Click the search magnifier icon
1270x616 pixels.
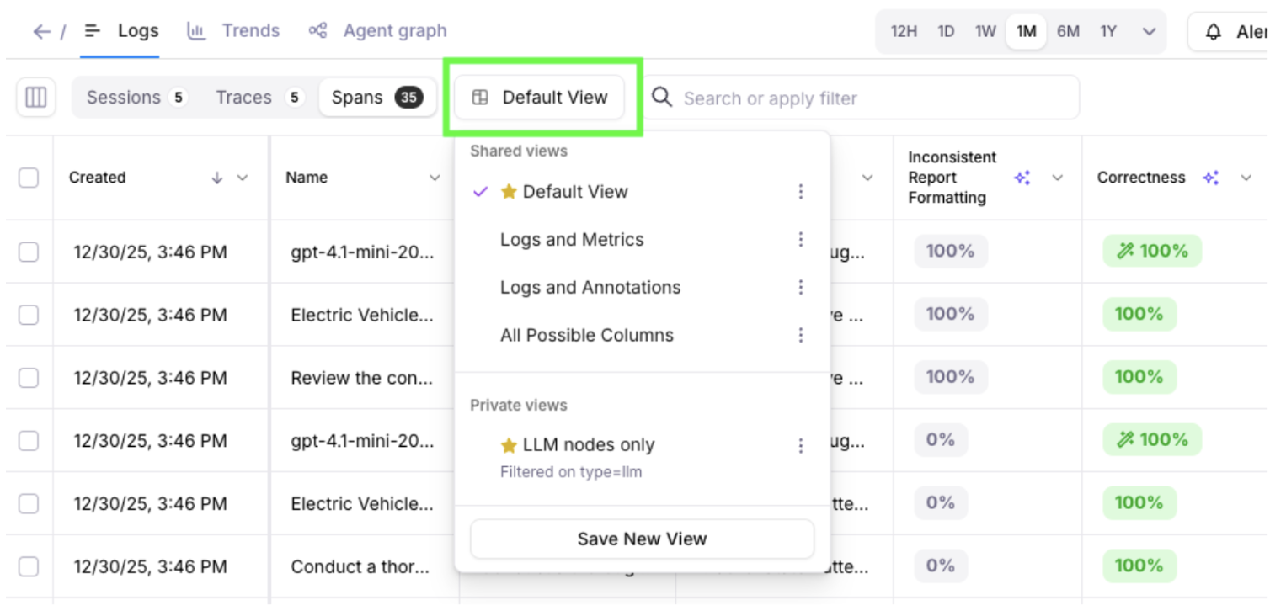(x=662, y=98)
